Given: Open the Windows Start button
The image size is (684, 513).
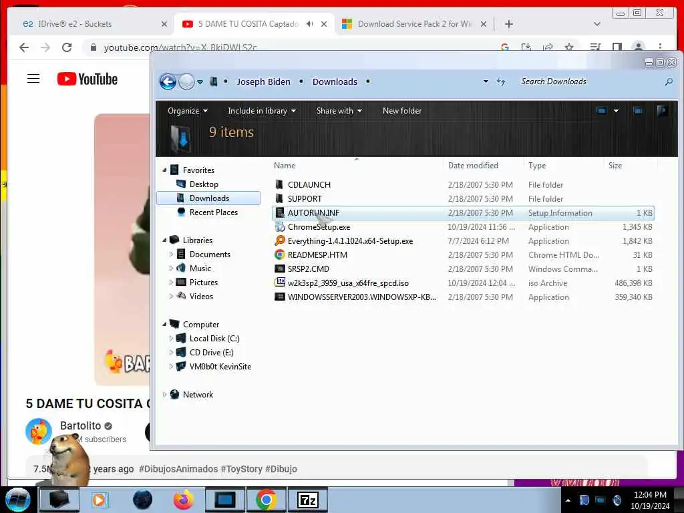Looking at the screenshot, I should [18, 500].
